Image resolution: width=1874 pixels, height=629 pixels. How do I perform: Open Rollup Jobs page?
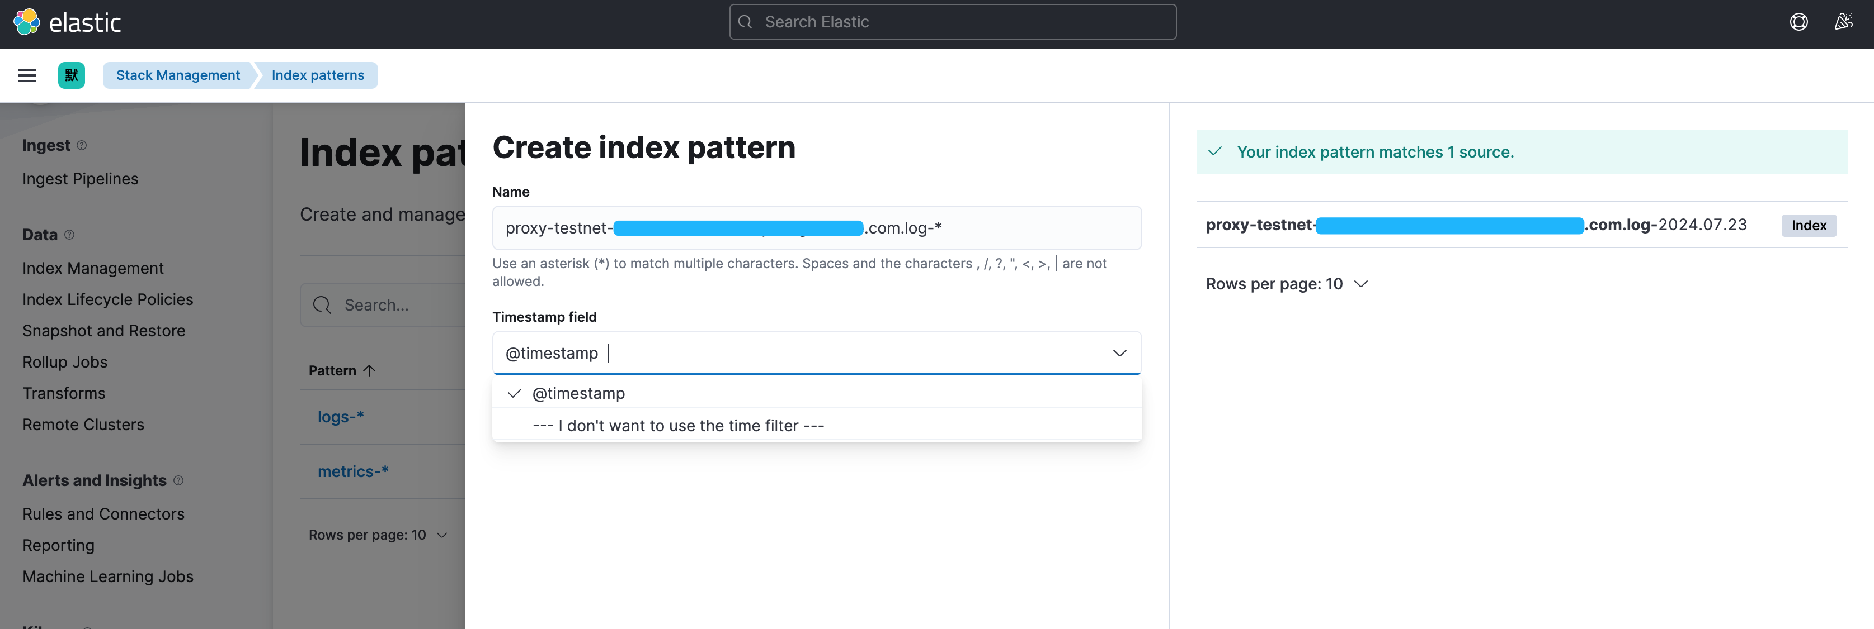click(65, 362)
